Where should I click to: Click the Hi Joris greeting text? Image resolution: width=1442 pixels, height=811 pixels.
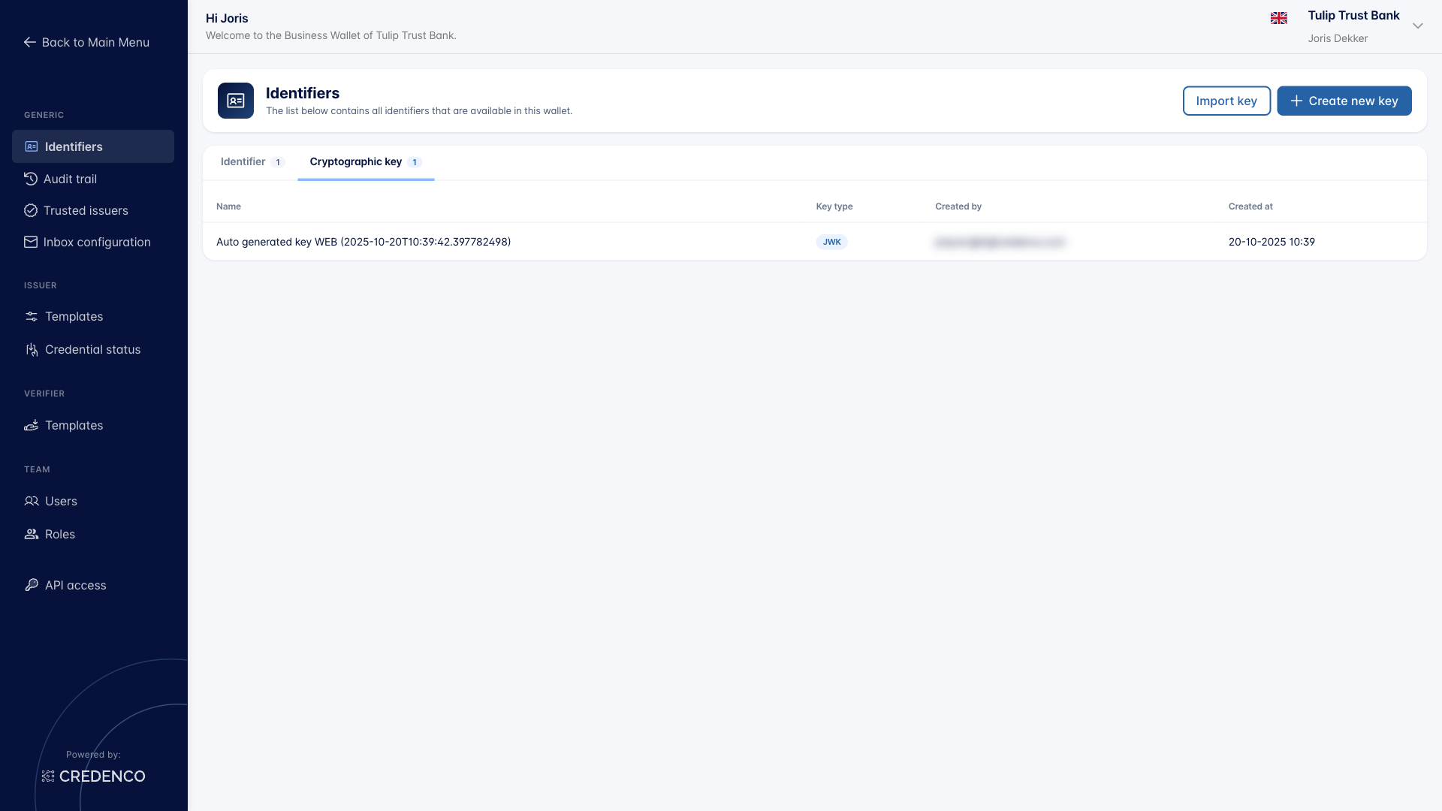[x=227, y=18]
